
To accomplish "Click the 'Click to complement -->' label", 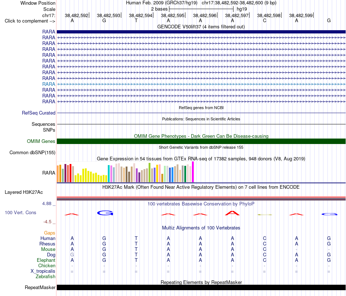I will [x=30, y=21].
